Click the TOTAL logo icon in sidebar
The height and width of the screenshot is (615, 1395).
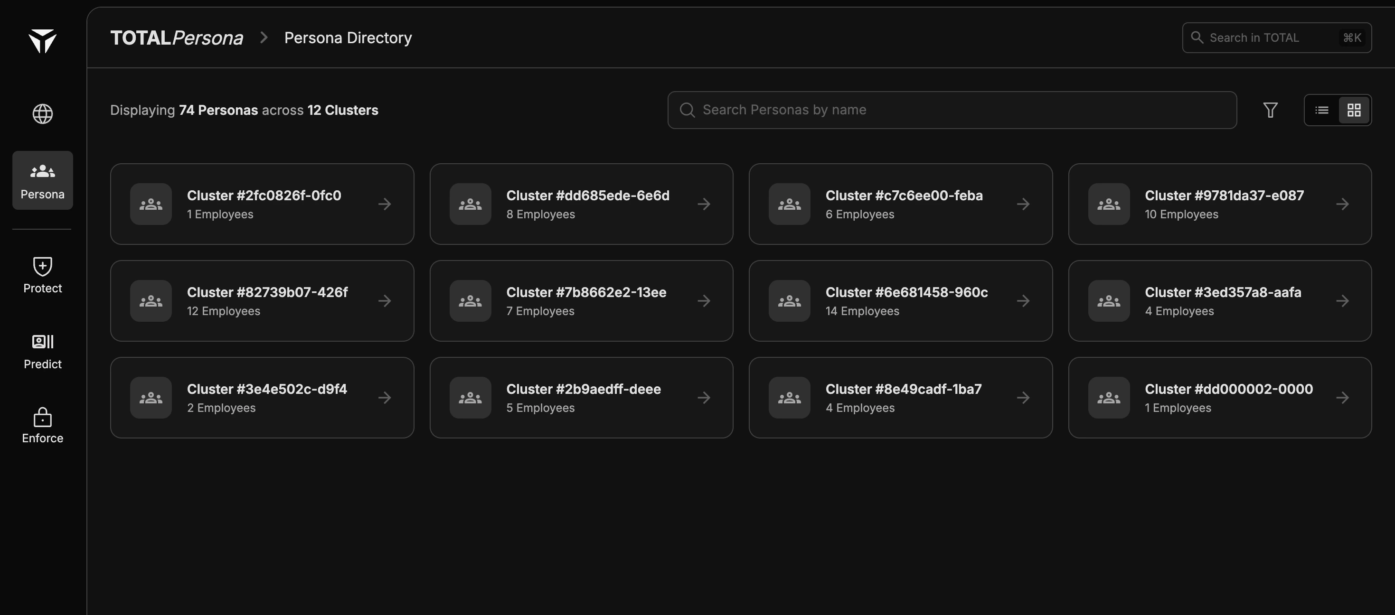(x=42, y=41)
